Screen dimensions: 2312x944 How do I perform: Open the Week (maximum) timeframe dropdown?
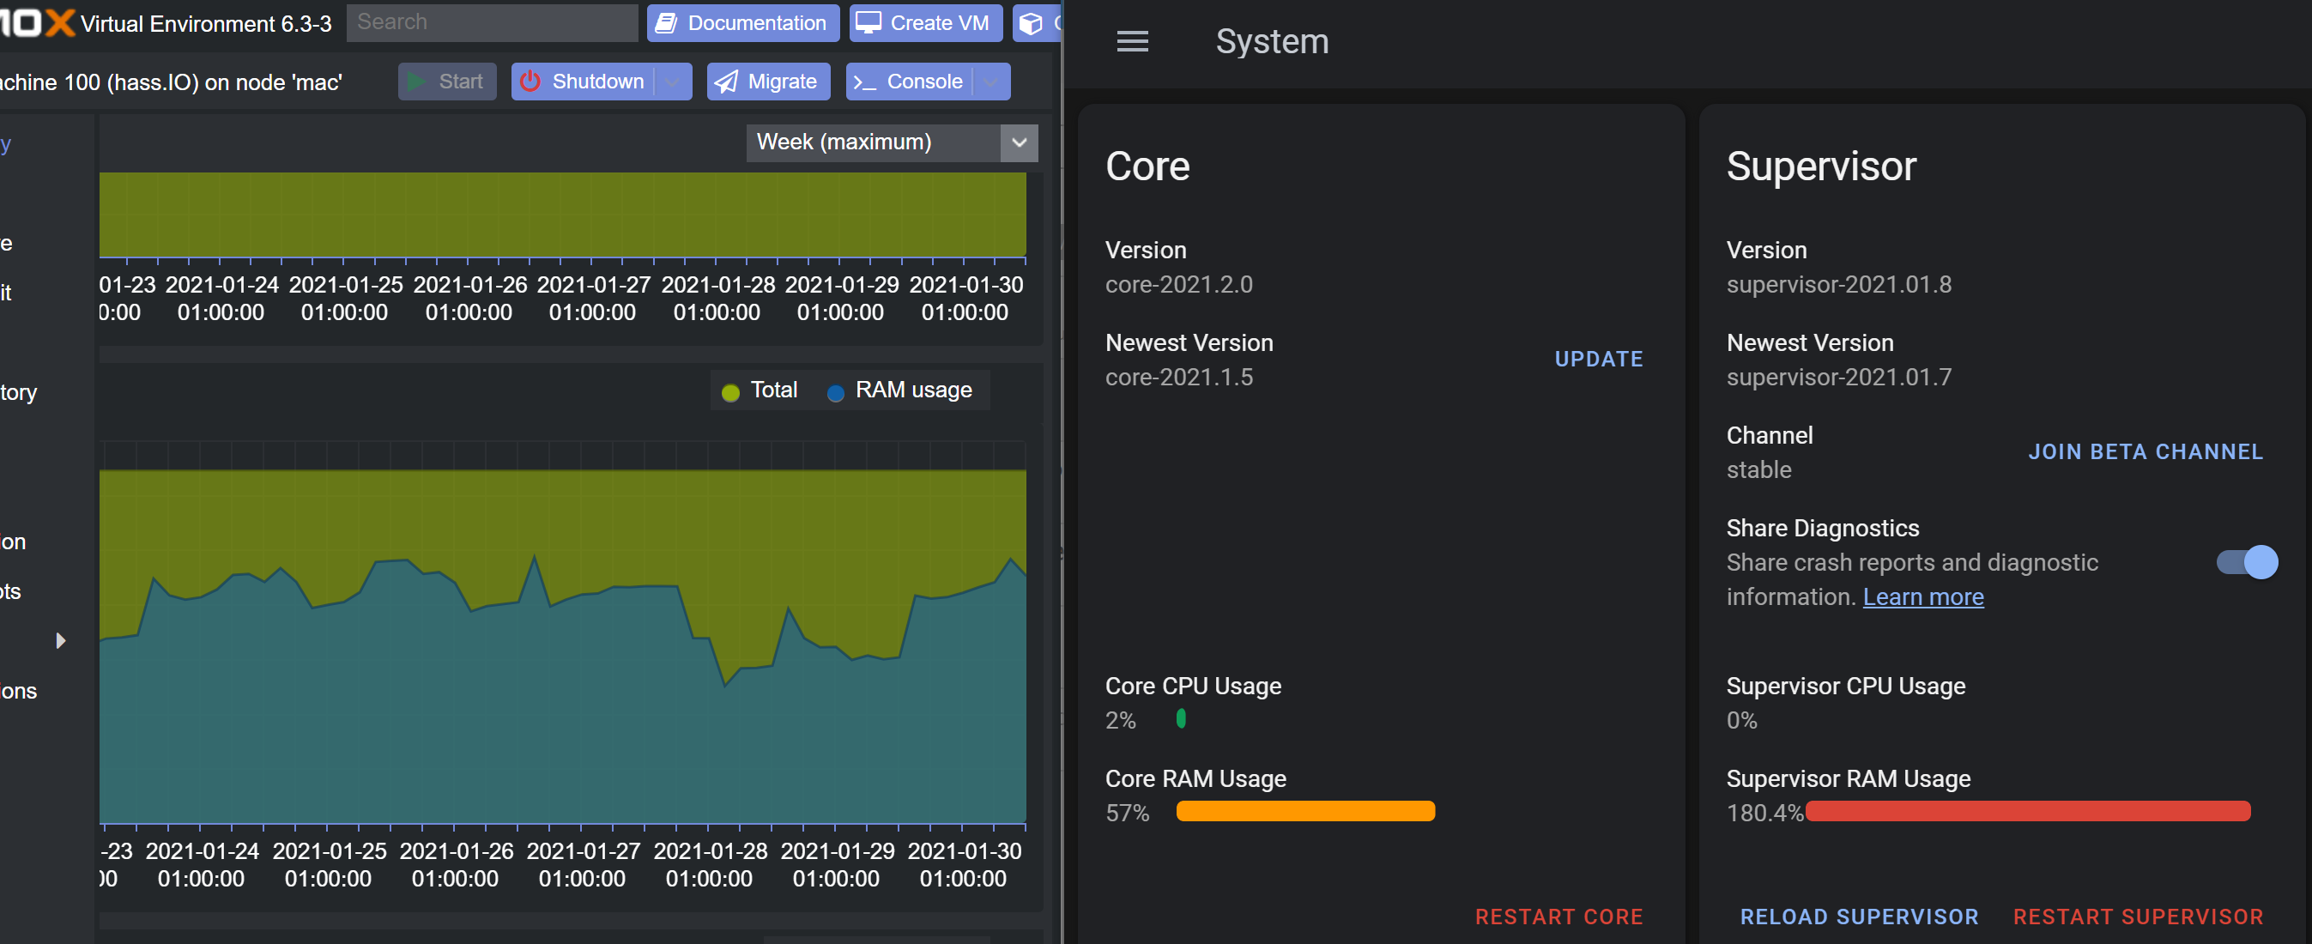(x=891, y=142)
